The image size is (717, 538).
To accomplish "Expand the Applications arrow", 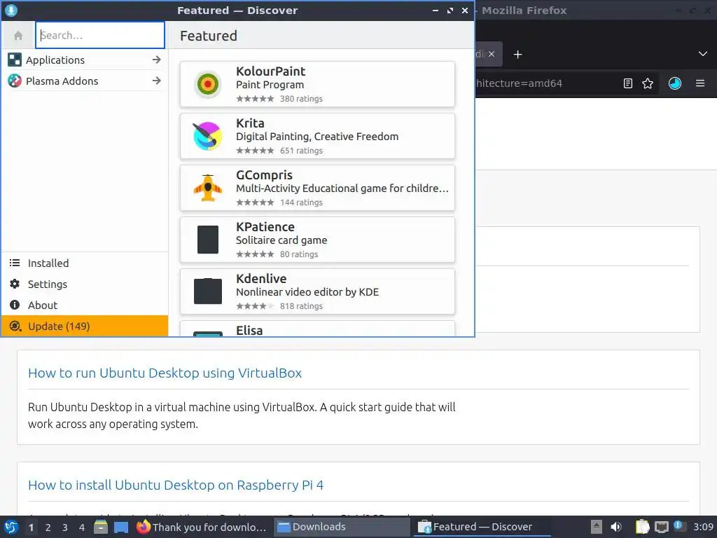I will (156, 60).
